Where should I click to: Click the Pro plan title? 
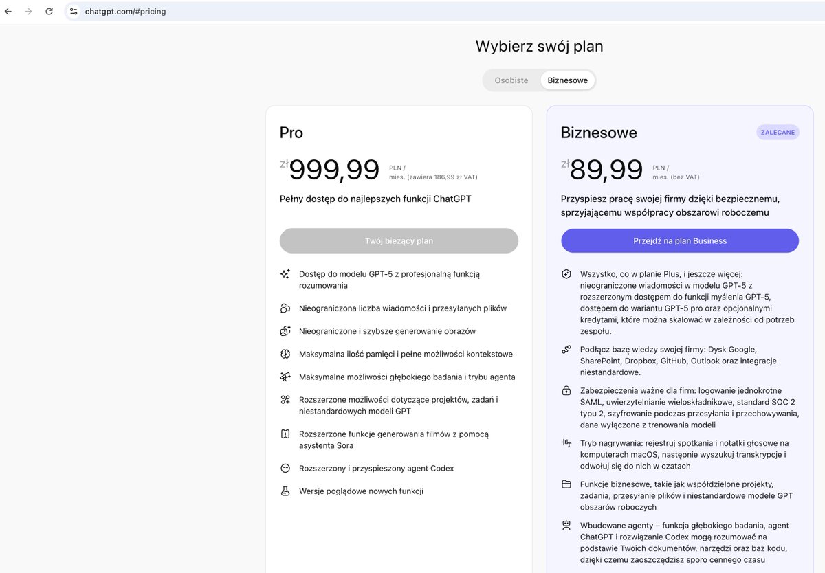(291, 133)
